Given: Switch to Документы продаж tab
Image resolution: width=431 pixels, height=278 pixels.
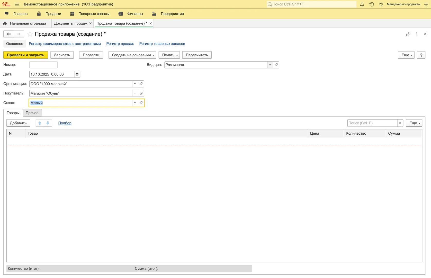Looking at the screenshot, I should tap(71, 23).
